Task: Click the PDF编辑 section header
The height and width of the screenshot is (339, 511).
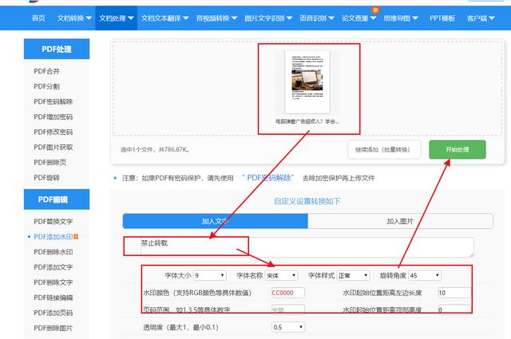Action: point(57,199)
